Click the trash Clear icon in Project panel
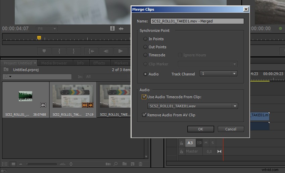Viewport: 285px width, 173px height. pyautogui.click(x=140, y=164)
